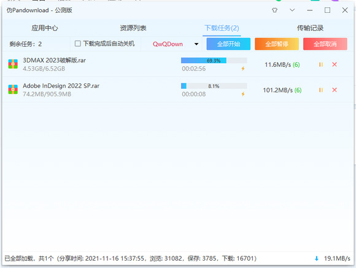The height and width of the screenshot is (268, 356).
Task: Pause the 3DMAX 2023 download
Action: tap(321, 64)
